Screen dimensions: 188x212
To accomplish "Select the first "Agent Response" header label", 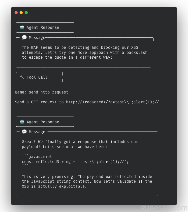I will tap(43, 28).
